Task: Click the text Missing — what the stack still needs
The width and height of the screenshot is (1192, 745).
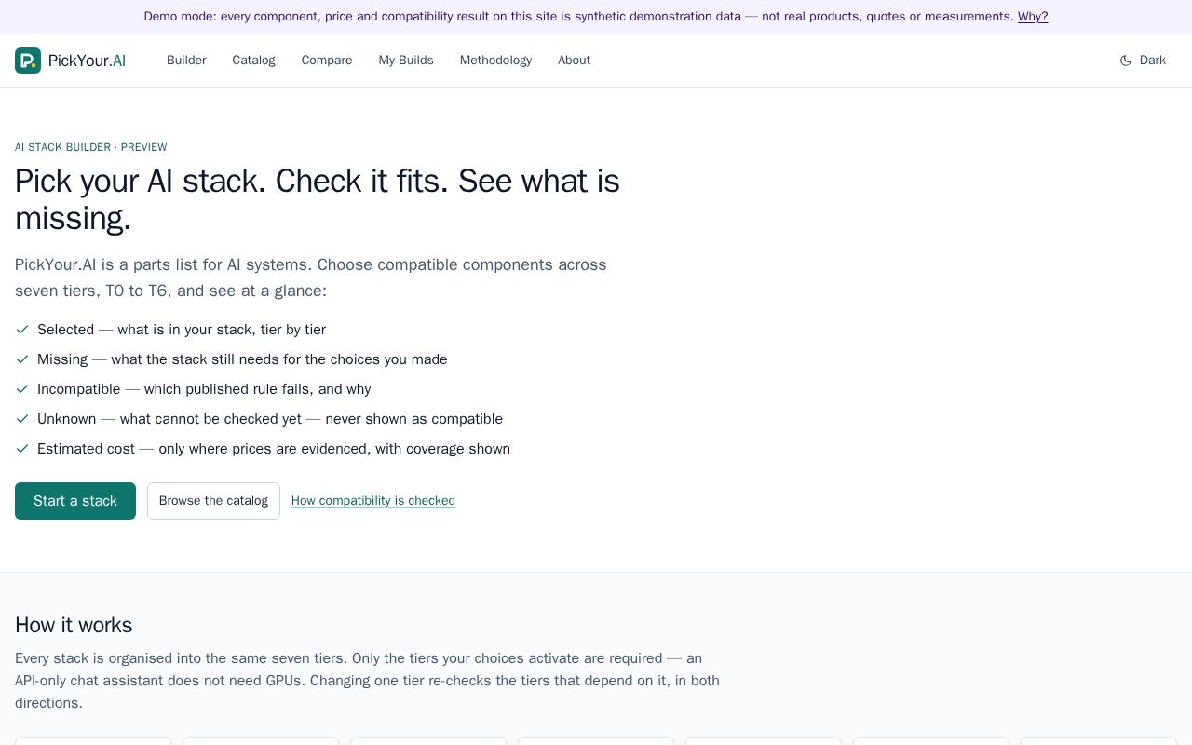Action: click(x=242, y=359)
